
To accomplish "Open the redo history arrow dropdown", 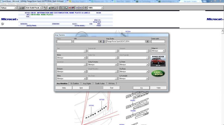I will [x=82, y=8].
